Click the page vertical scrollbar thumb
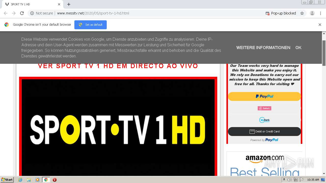The width and height of the screenshot is (326, 183). [324, 53]
